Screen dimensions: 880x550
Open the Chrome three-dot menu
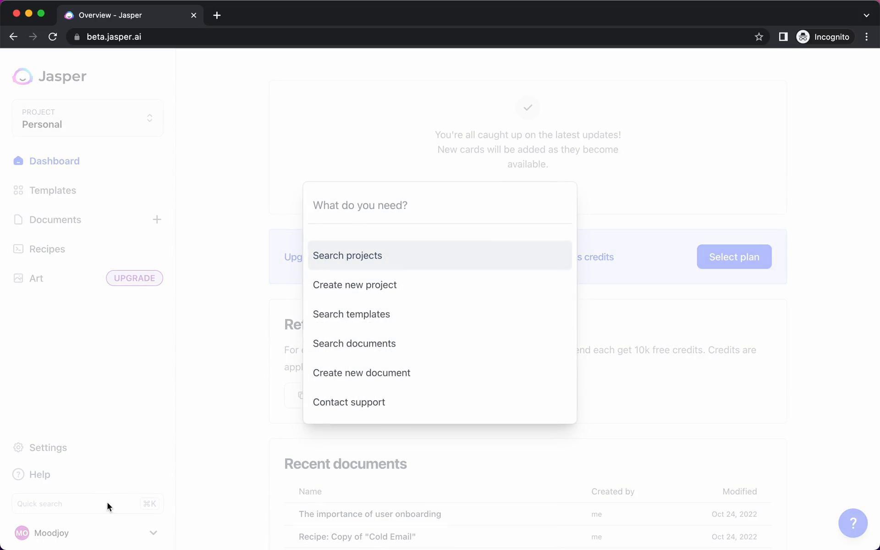[866, 37]
